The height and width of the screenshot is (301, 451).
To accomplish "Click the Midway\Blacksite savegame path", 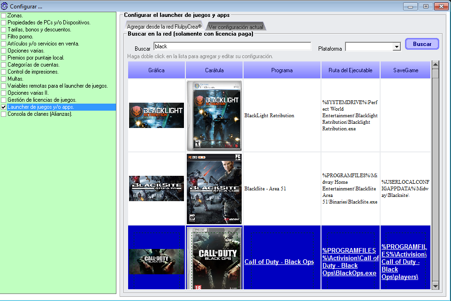I will click(405, 188).
